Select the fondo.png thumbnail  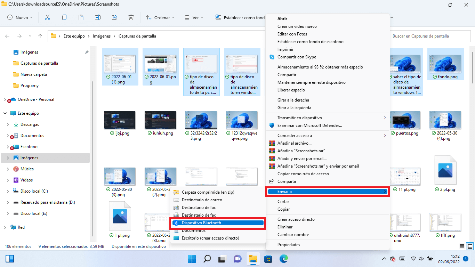point(445,63)
